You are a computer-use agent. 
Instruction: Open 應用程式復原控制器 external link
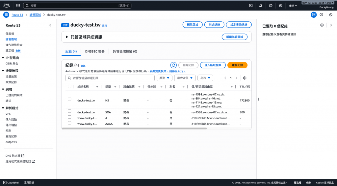point(20,161)
